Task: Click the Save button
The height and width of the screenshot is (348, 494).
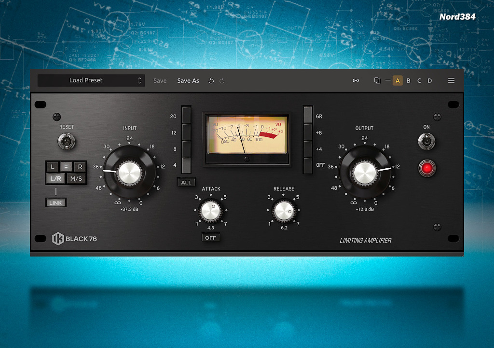Action: point(160,81)
